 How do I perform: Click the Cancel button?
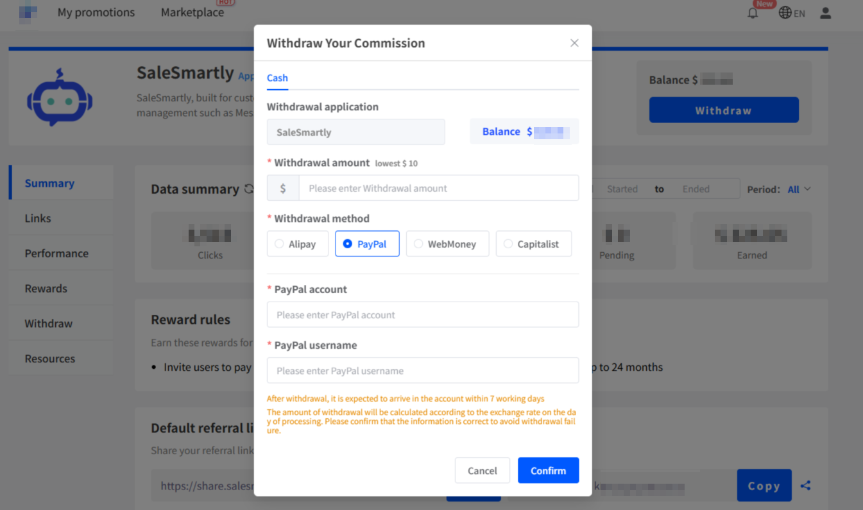click(x=482, y=470)
